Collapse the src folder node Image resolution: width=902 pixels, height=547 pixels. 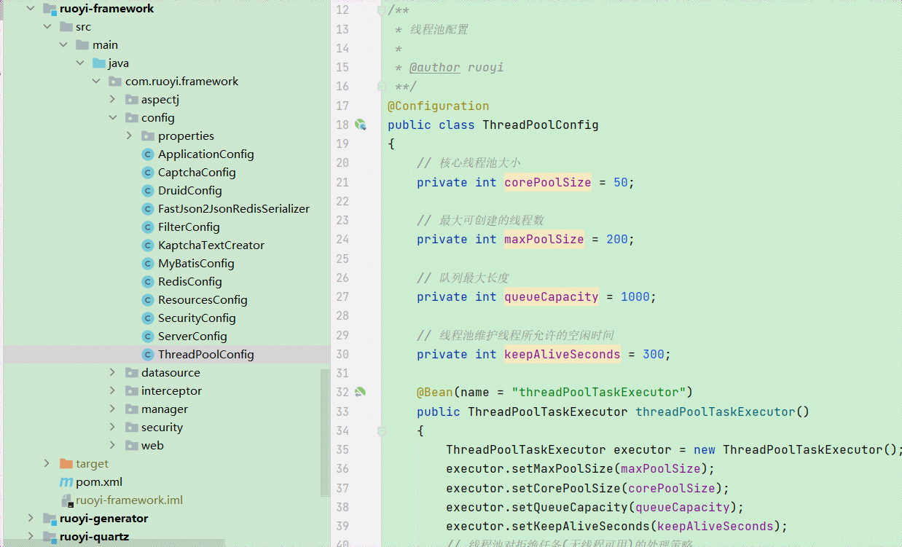(47, 27)
